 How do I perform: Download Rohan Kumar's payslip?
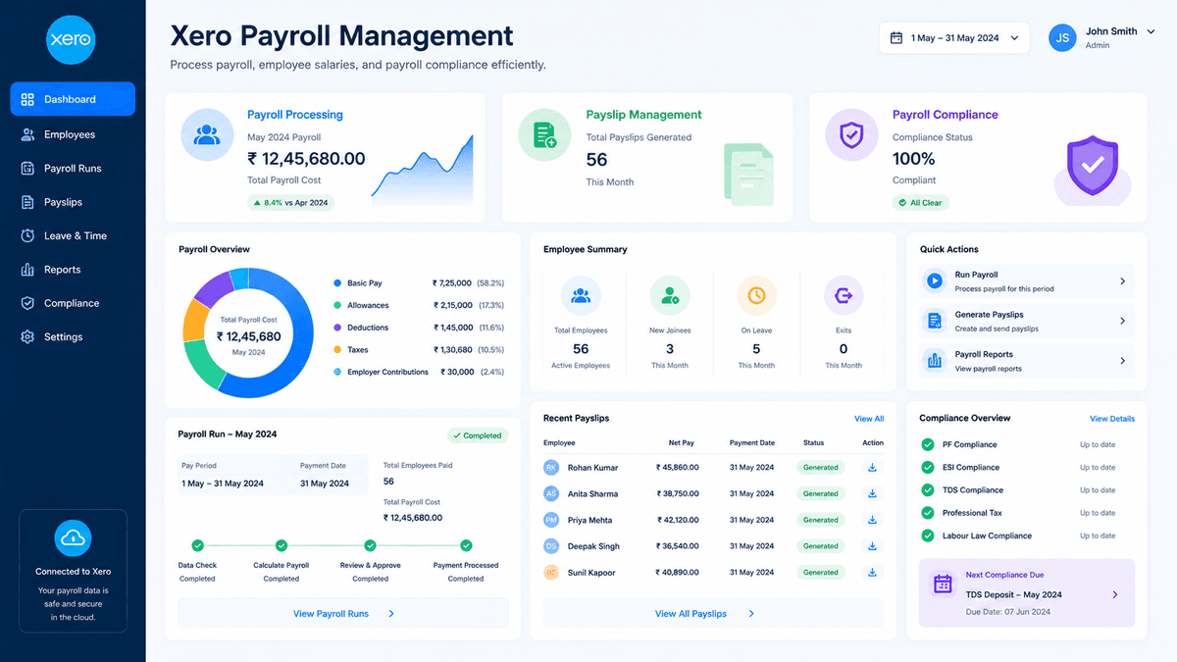point(872,468)
